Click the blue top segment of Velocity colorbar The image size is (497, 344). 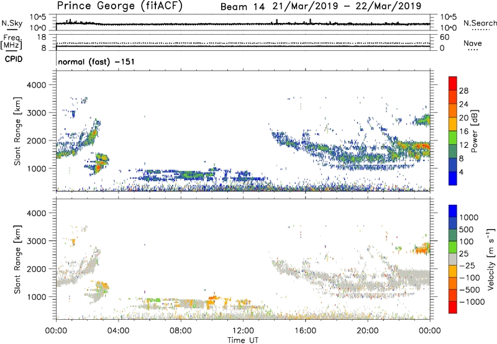pyautogui.click(x=453, y=211)
